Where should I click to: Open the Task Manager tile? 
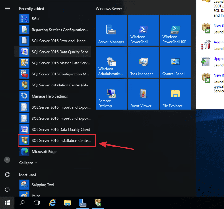143,62
